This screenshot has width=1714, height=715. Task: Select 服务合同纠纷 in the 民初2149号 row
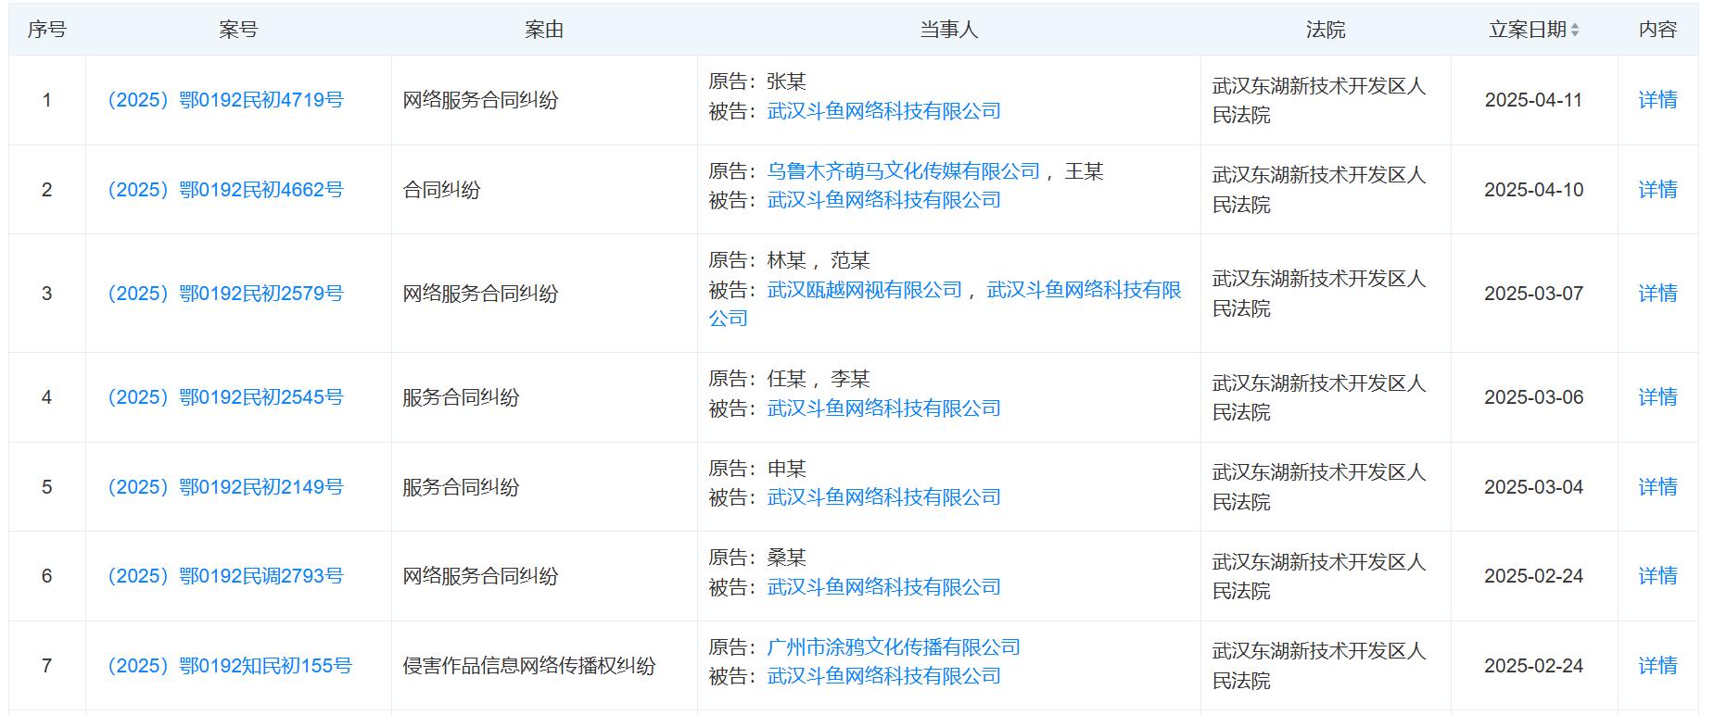click(461, 487)
